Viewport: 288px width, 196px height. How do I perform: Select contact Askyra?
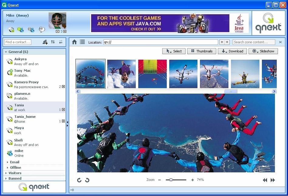point(35,61)
